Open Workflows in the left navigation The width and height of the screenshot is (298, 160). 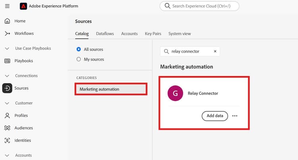click(x=24, y=34)
